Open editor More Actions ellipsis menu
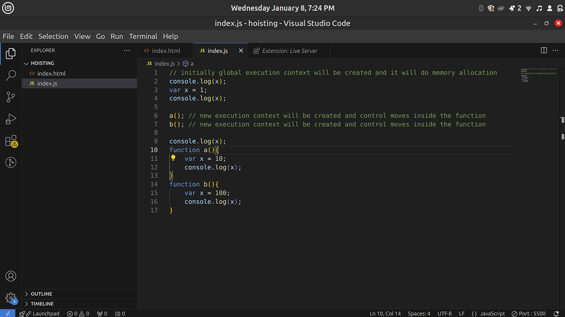This screenshot has height=317, width=565. pyautogui.click(x=556, y=50)
